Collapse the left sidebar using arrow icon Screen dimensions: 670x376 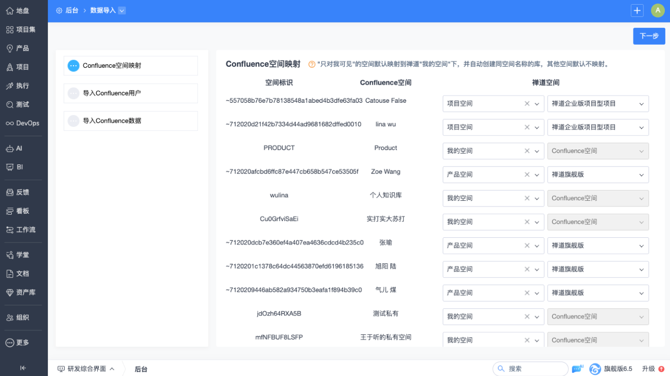[23, 368]
